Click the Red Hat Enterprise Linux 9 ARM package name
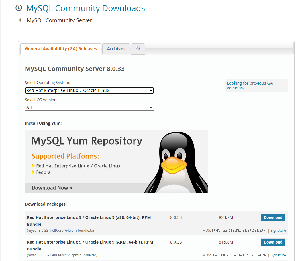Image resolution: width=296 pixels, height=261 pixels. tap(90, 245)
